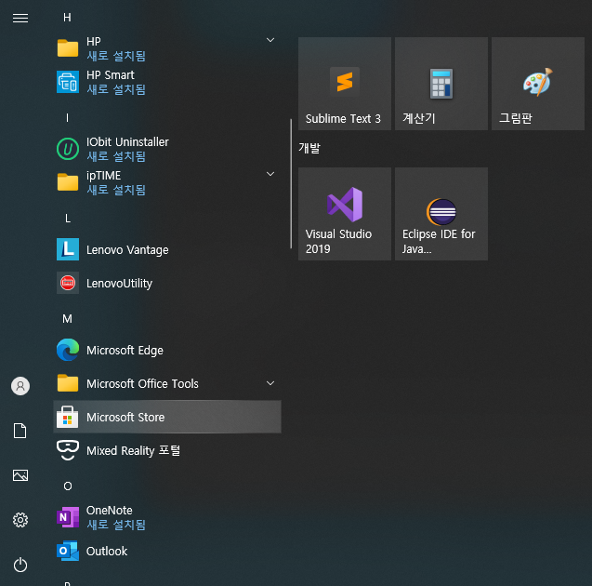The image size is (592, 586).
Task: Open IObit Uninstaller via its green icon
Action: pos(68,149)
